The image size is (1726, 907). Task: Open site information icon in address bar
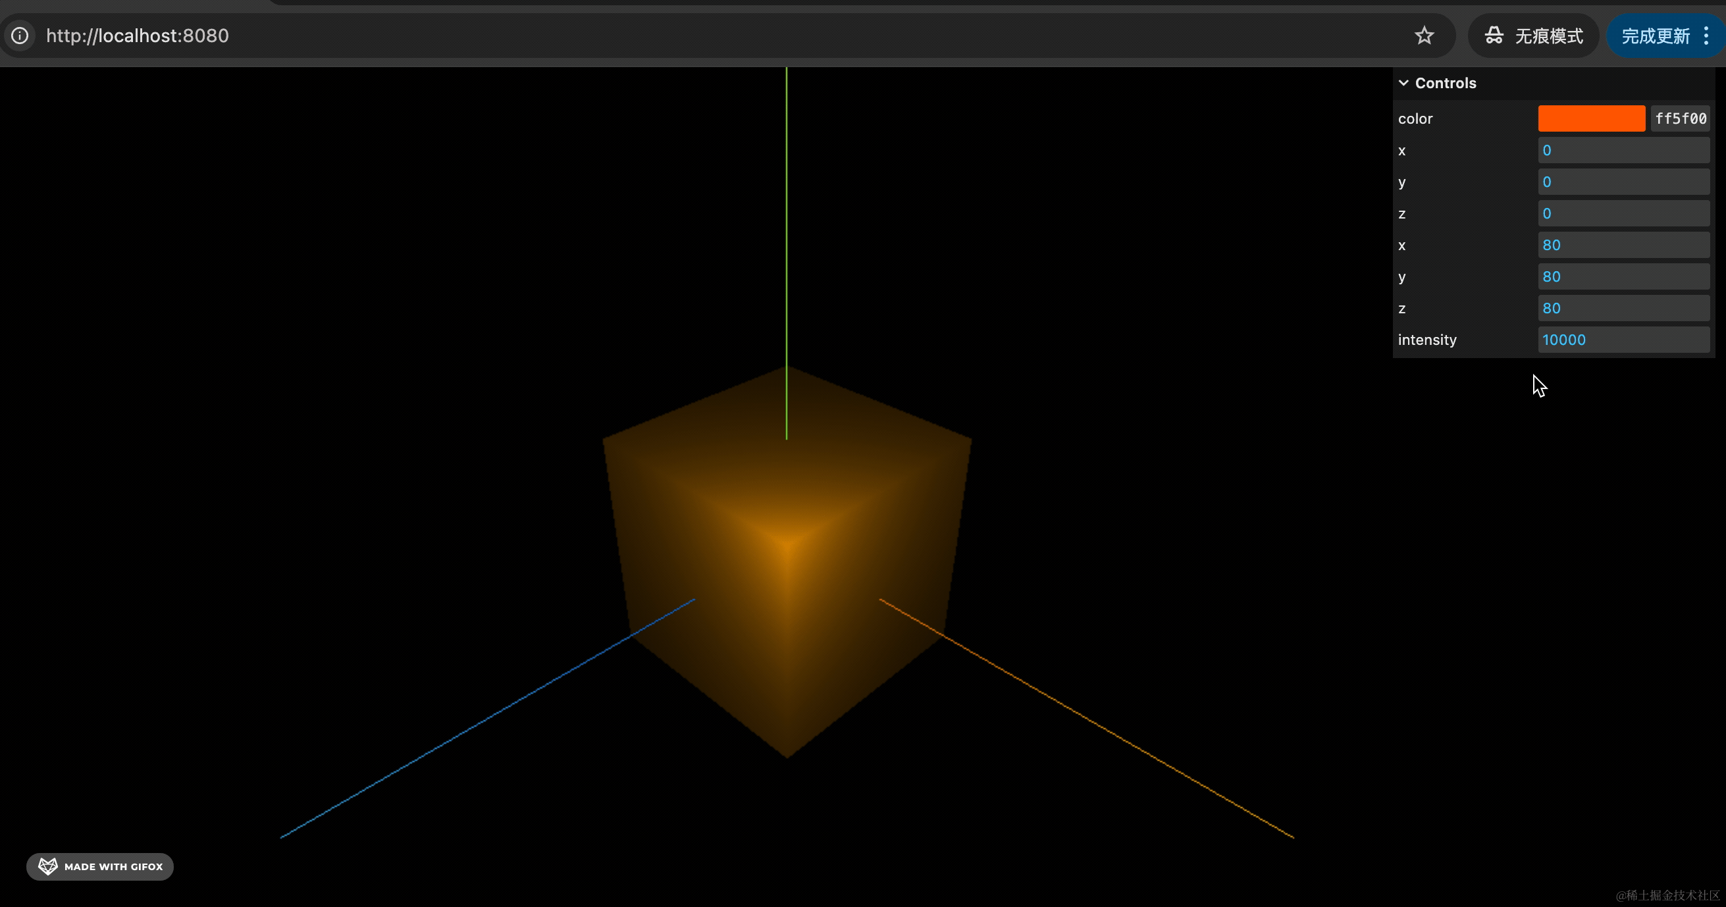pos(20,36)
